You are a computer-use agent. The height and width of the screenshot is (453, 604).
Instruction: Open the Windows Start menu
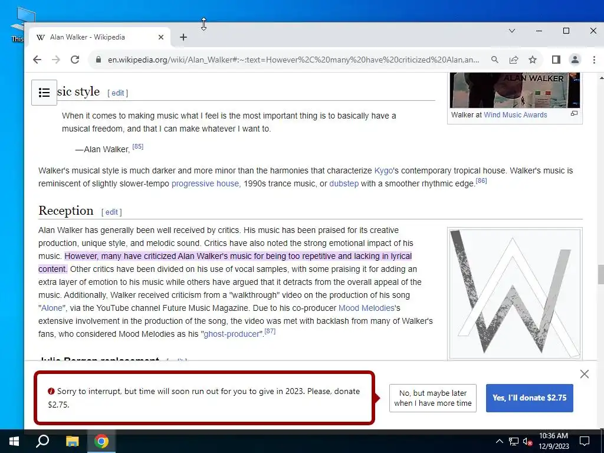[14, 441]
